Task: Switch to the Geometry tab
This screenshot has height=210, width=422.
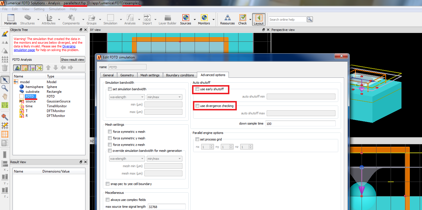Action: 127,75
